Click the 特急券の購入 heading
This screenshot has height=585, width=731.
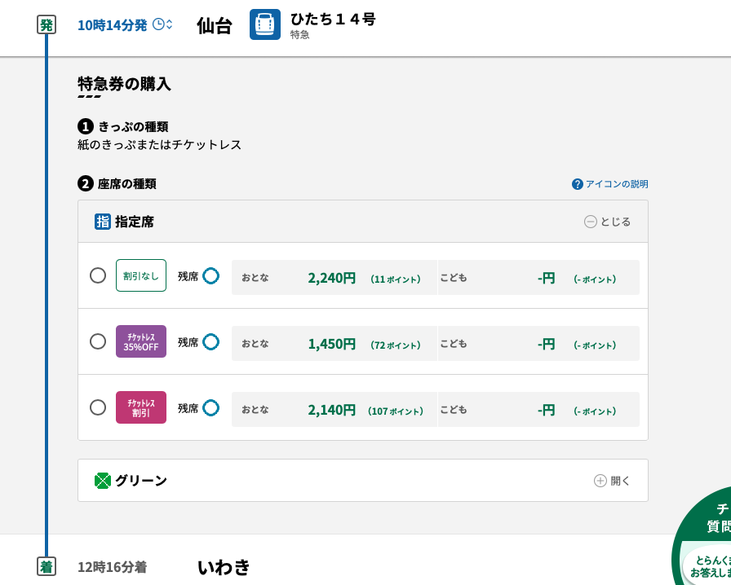point(124,84)
